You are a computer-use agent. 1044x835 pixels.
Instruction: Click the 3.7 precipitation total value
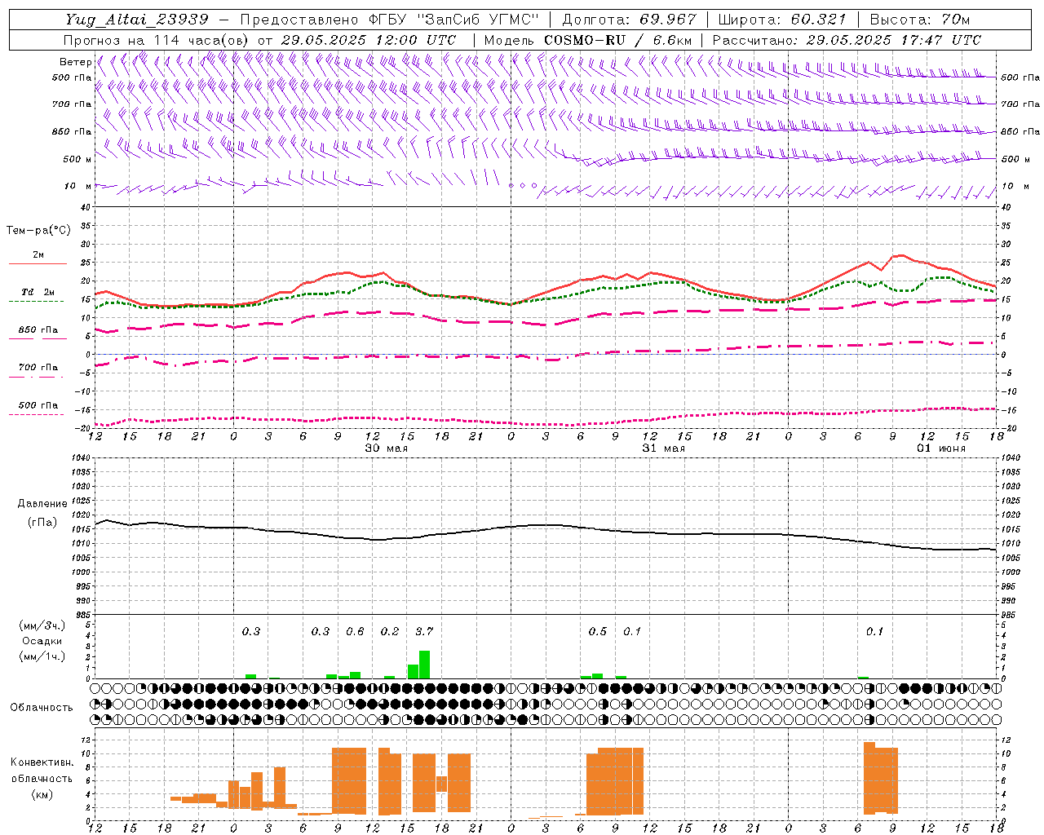[424, 631]
